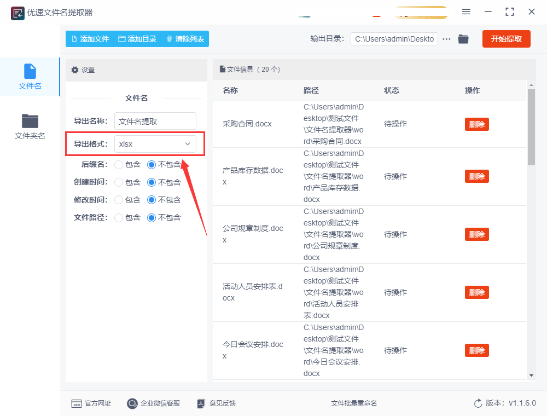Click the 导出名称 text field
Image resolution: width=547 pixels, height=416 pixels.
point(155,121)
